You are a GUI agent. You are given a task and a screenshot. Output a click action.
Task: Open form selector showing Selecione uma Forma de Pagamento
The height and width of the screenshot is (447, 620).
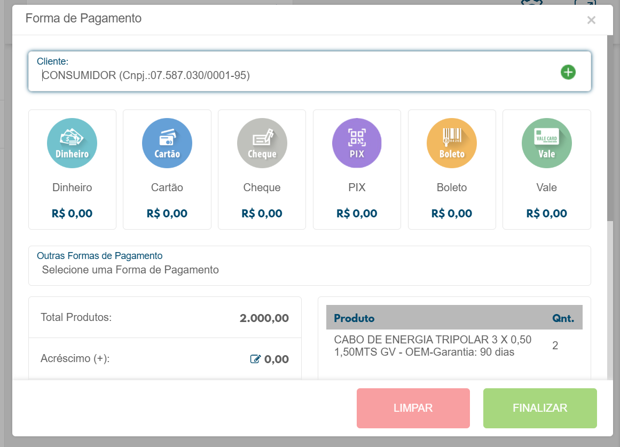point(309,270)
